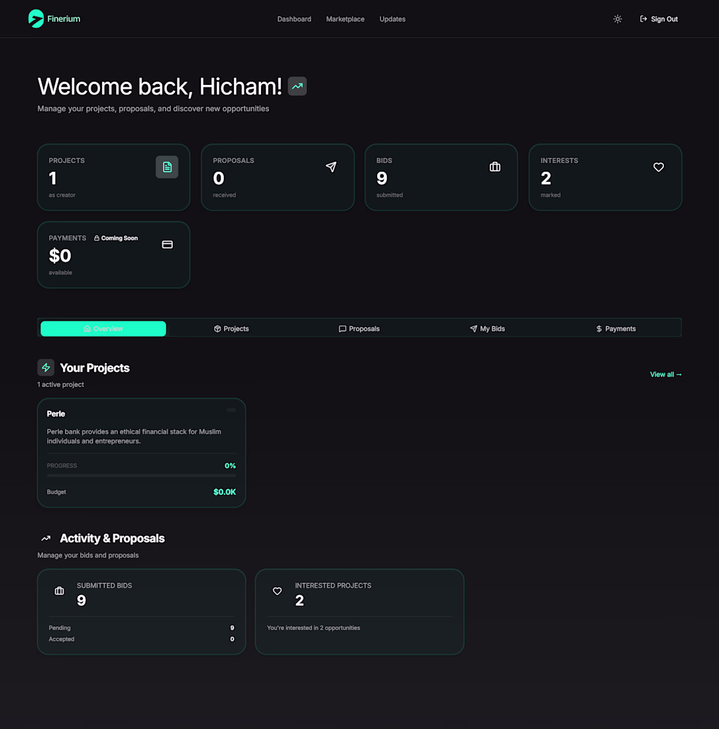The image size is (719, 729).
Task: Click the trend icon by Activity & Proposals
Action: click(x=46, y=538)
